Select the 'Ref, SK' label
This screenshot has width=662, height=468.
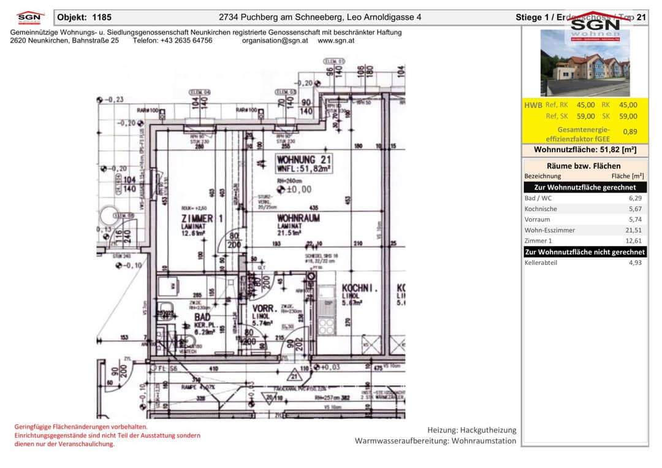[x=557, y=116]
